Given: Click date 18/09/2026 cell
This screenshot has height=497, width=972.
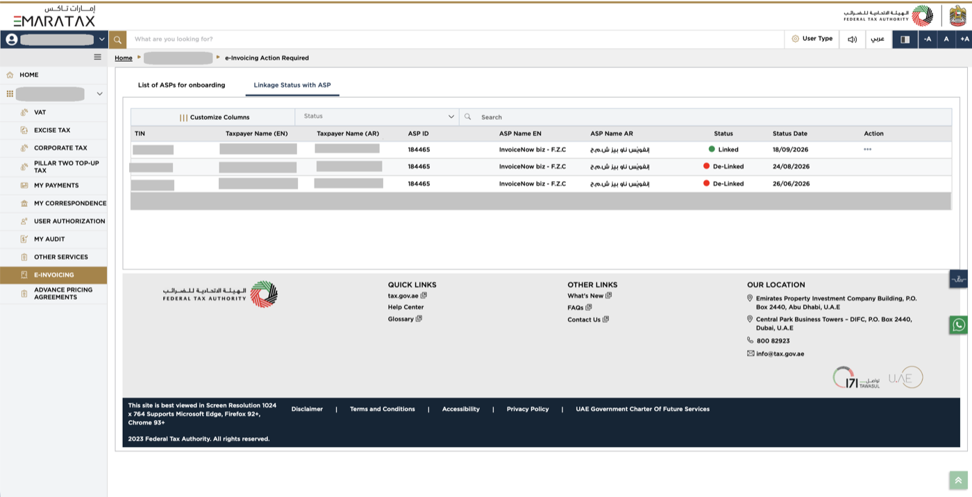Looking at the screenshot, I should [x=791, y=149].
